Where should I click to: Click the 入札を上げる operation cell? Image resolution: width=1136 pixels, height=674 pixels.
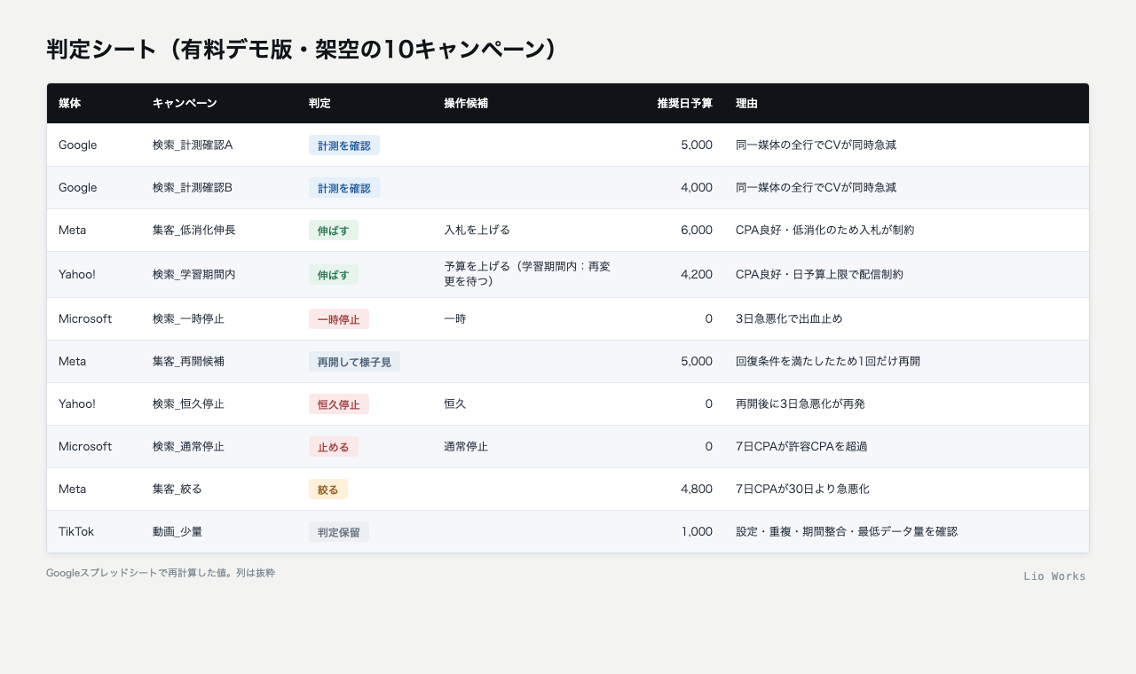pyautogui.click(x=477, y=230)
